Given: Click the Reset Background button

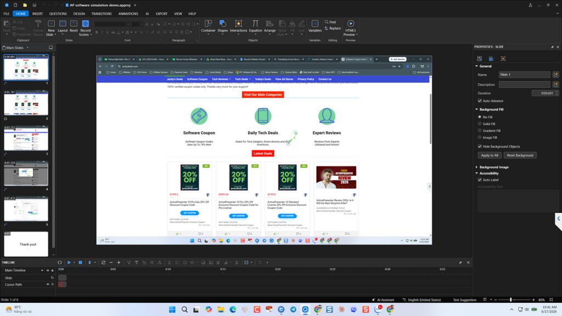Looking at the screenshot, I should (x=520, y=155).
